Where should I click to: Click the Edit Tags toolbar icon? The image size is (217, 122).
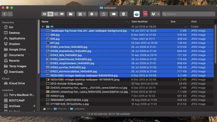point(114,14)
